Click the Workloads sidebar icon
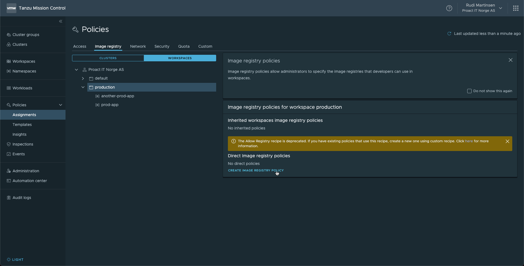This screenshot has width=524, height=266. tap(9, 88)
